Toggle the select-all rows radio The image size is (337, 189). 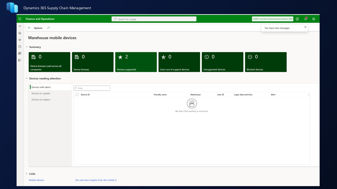click(x=77, y=94)
